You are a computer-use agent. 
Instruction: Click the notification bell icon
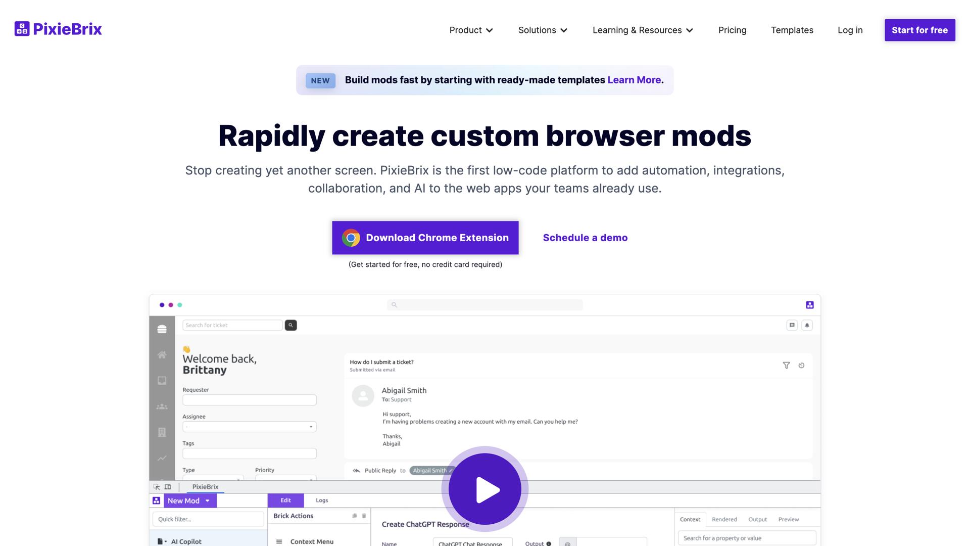807,325
